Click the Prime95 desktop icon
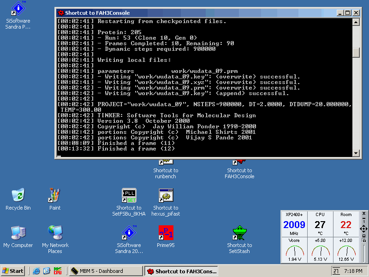 (165, 232)
